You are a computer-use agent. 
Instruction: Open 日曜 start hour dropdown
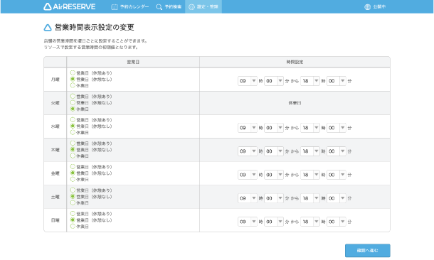click(x=248, y=222)
